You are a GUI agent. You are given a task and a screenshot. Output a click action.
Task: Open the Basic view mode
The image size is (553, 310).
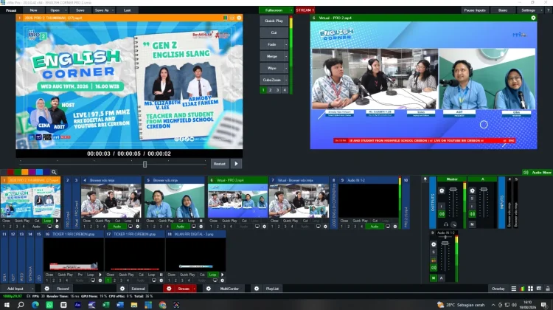(x=503, y=10)
